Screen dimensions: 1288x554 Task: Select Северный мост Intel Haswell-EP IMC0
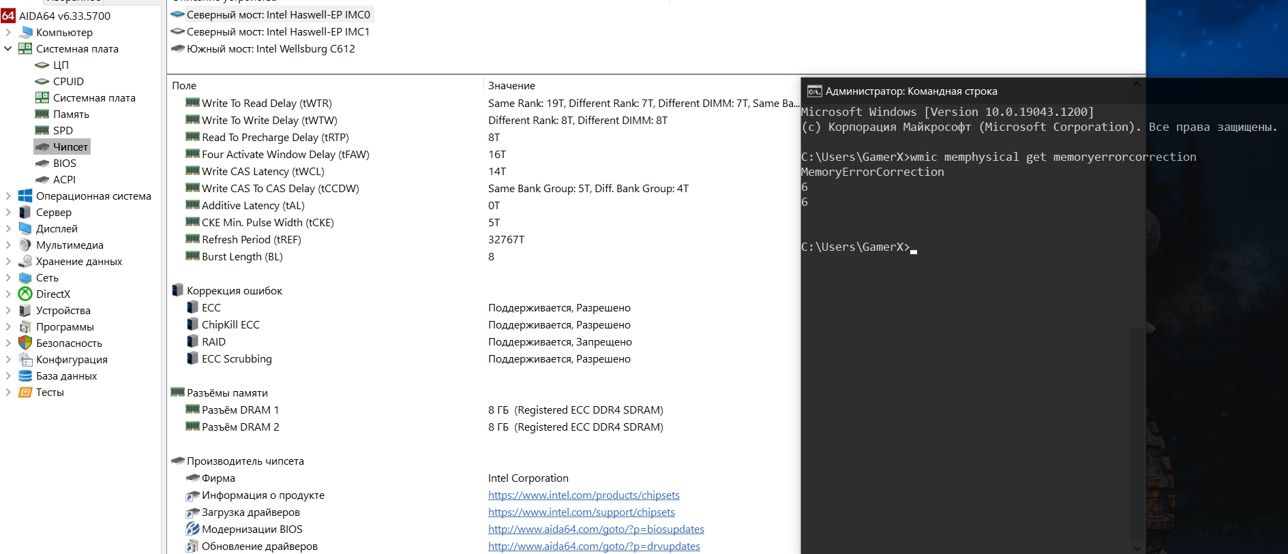click(x=271, y=14)
